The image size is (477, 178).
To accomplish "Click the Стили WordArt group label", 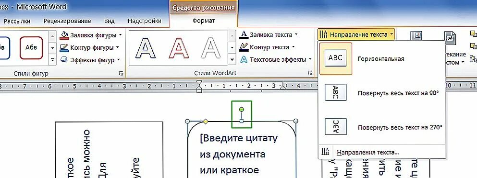I will point(215,73).
